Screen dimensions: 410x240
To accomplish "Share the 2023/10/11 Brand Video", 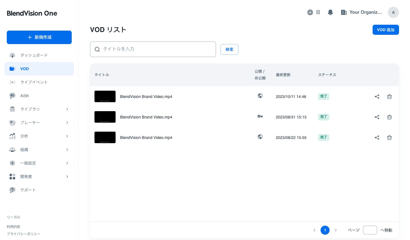I will pos(377,97).
